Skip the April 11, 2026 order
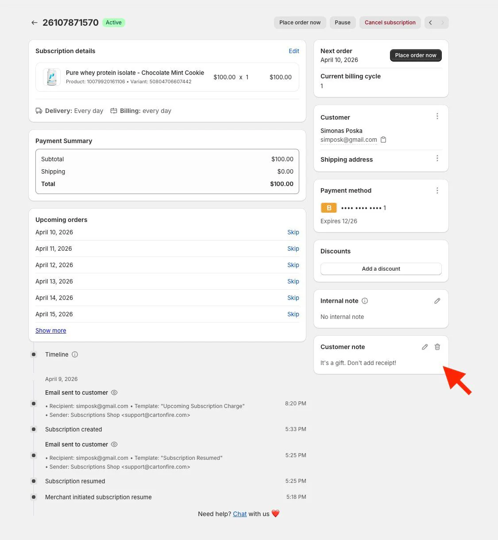498x540 pixels. coord(293,249)
